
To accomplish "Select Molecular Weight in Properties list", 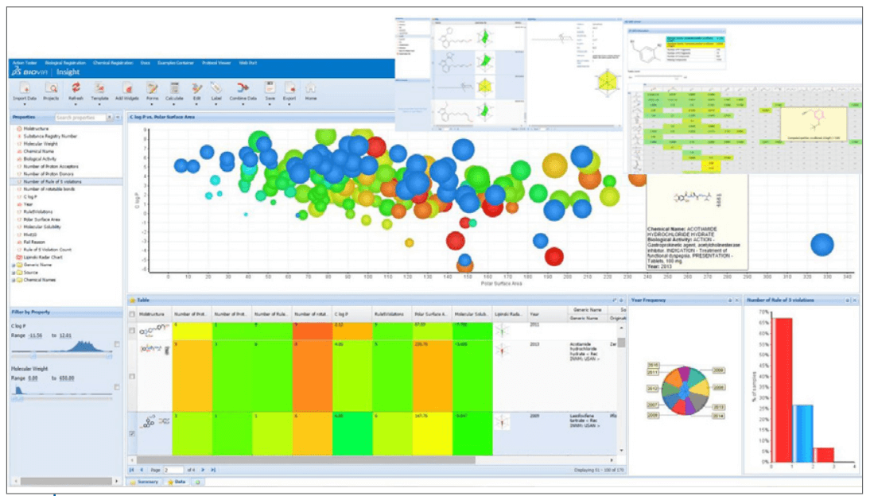I will 41,143.
